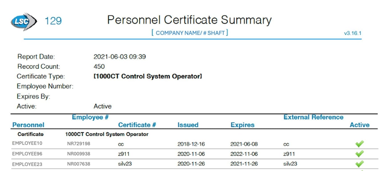Click the Employee # column header
Viewport: 383px width, 171px height.
[x=90, y=117]
